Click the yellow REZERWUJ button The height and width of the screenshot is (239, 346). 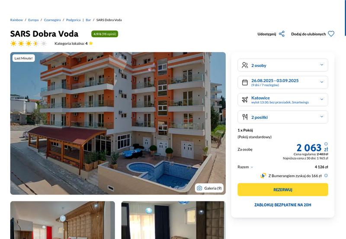tap(283, 190)
